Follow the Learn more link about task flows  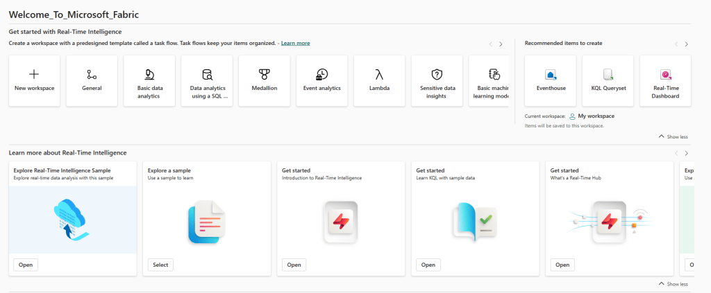click(x=295, y=43)
